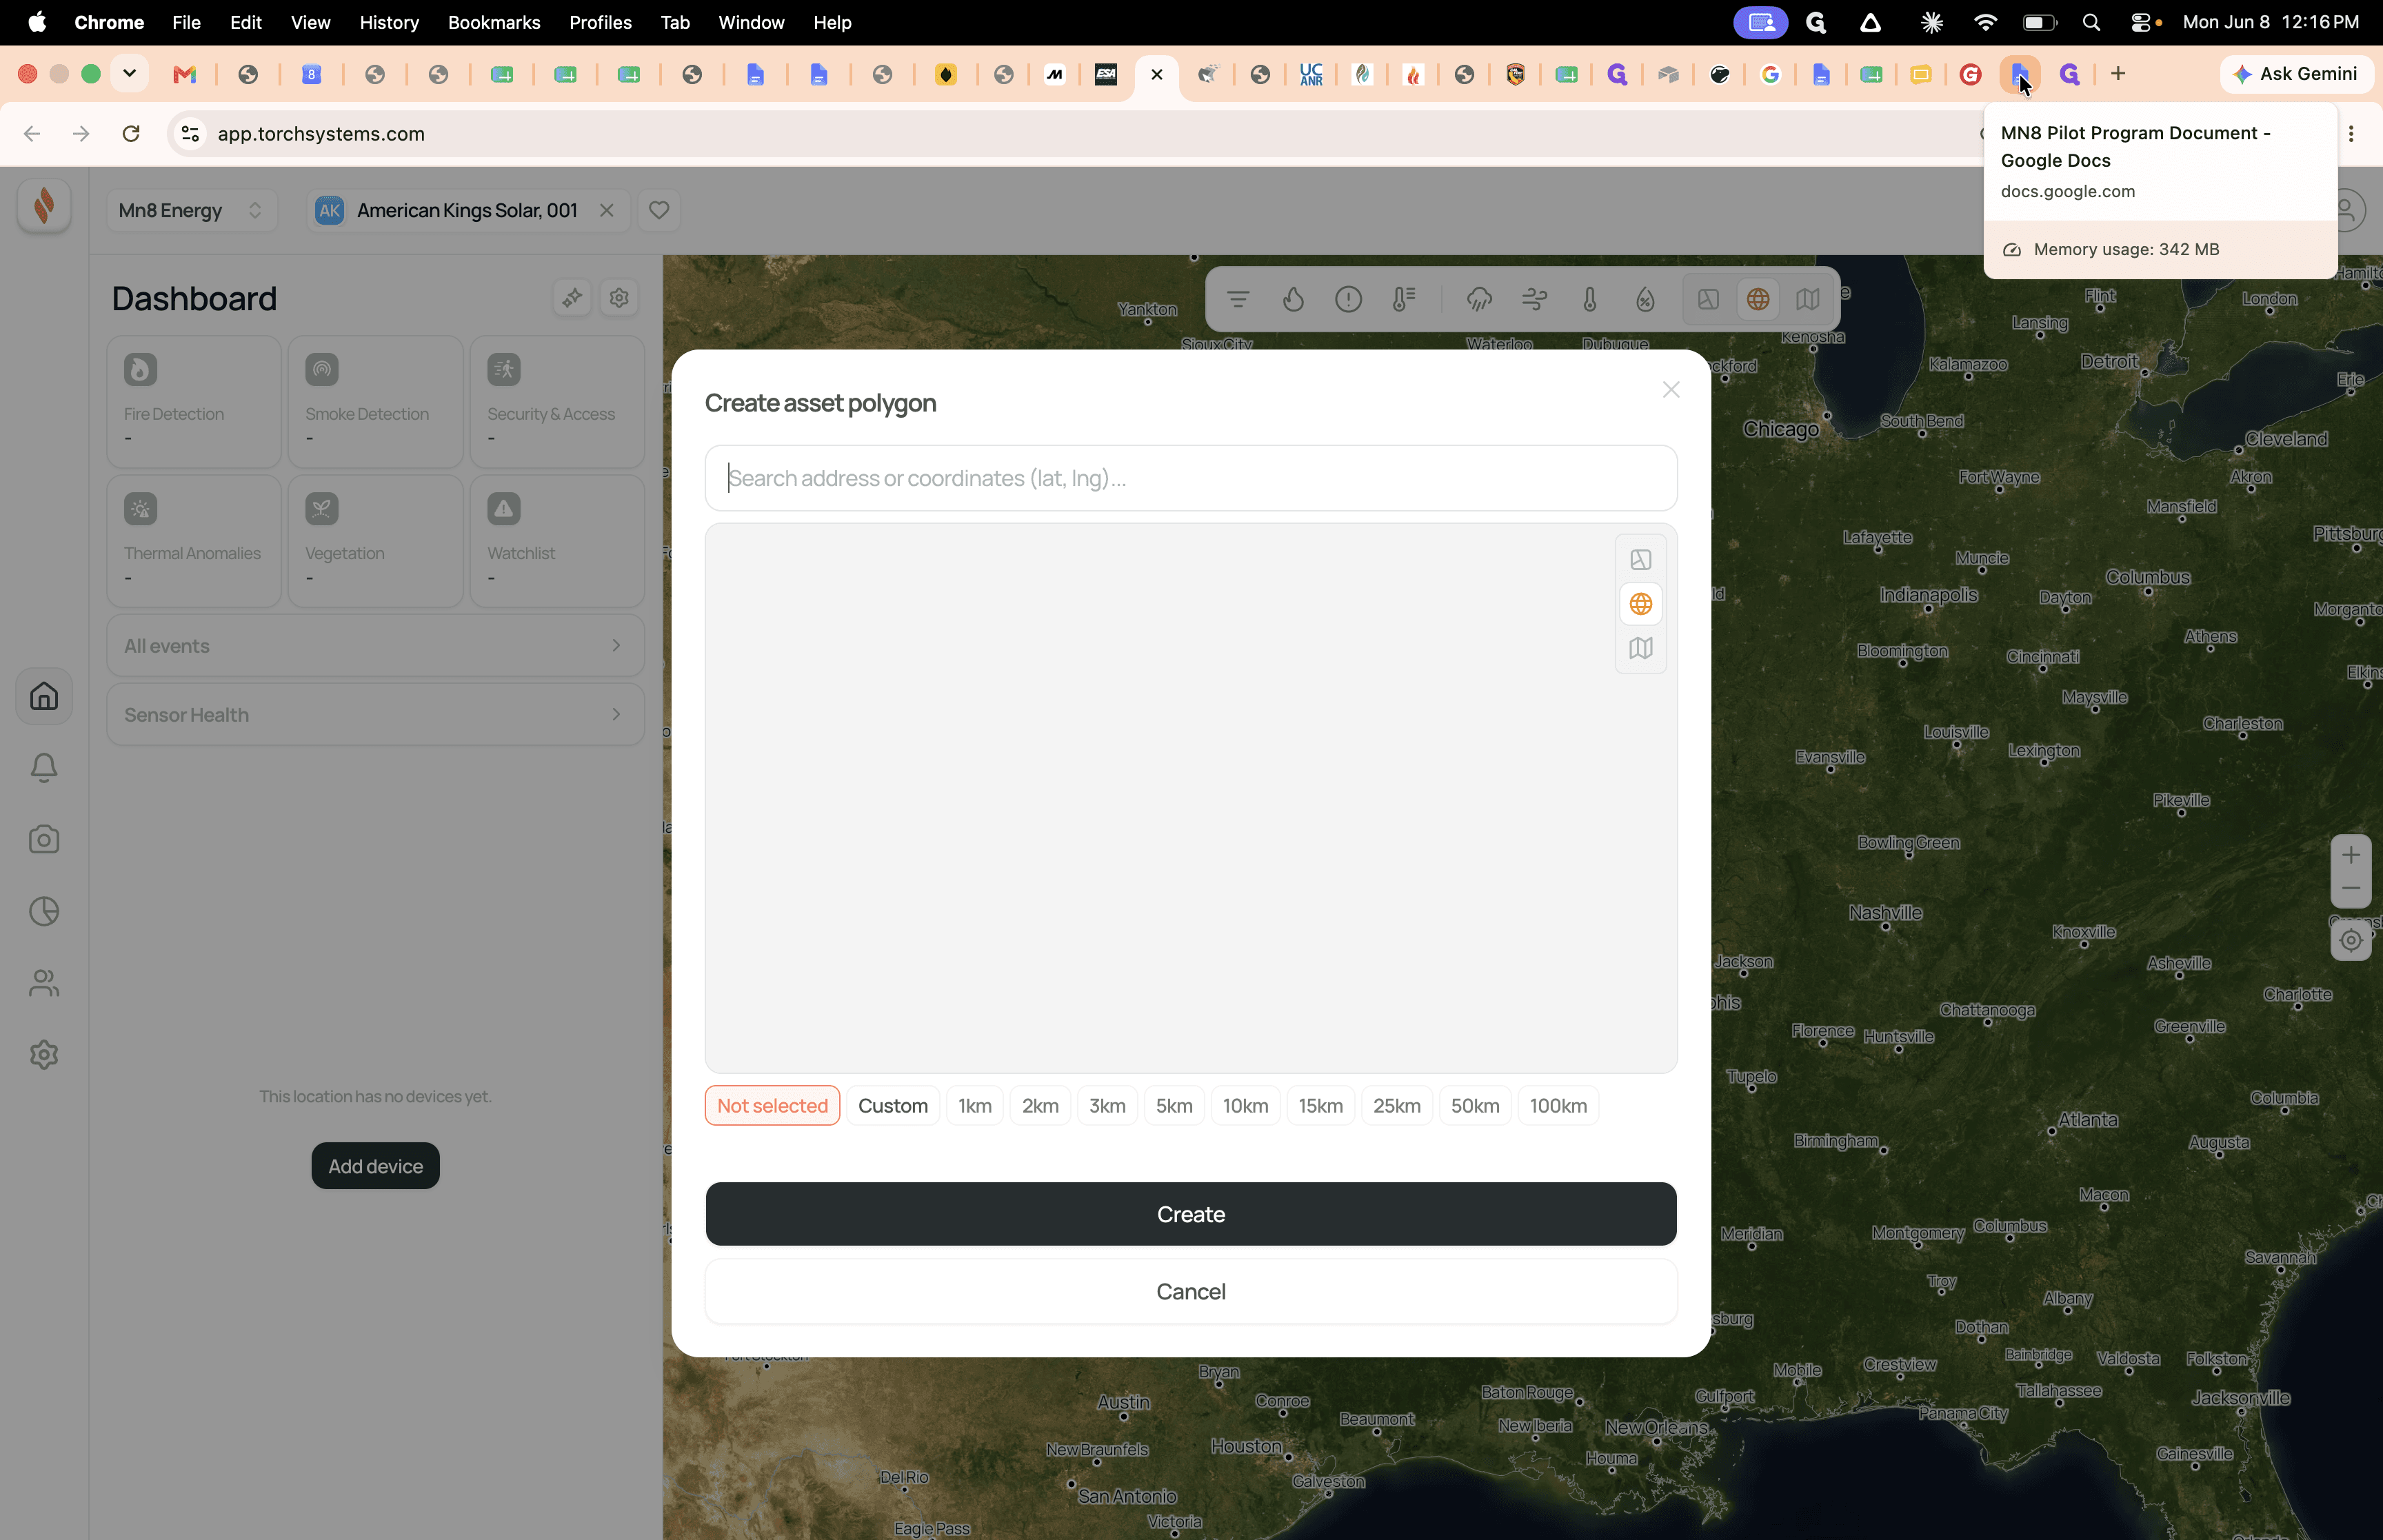Open settings gear in left sidebar
The height and width of the screenshot is (1540, 2383).
pos(44,1055)
